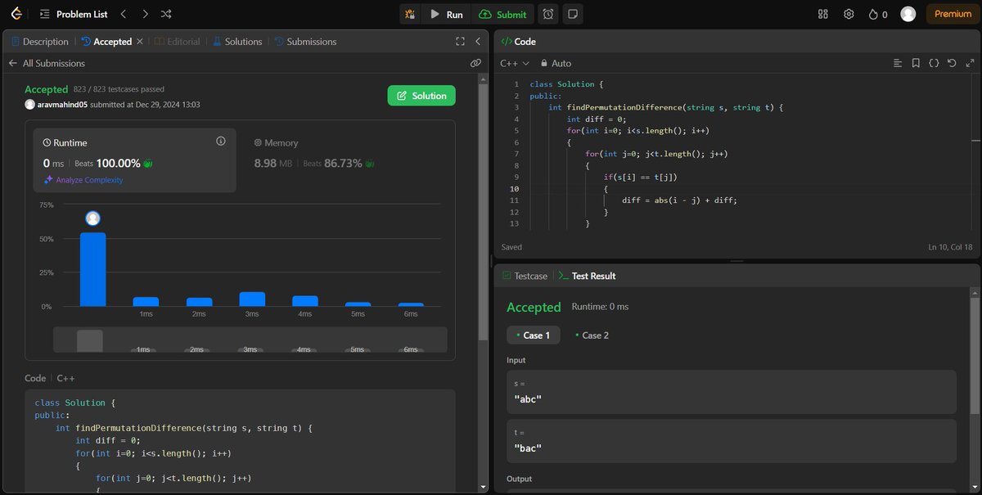The height and width of the screenshot is (495, 982).
Task: Click the copy link icon near All Submissions
Action: tap(475, 63)
